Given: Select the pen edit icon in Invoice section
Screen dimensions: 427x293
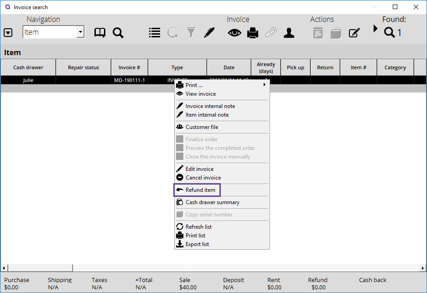Looking at the screenshot, I should [209, 32].
